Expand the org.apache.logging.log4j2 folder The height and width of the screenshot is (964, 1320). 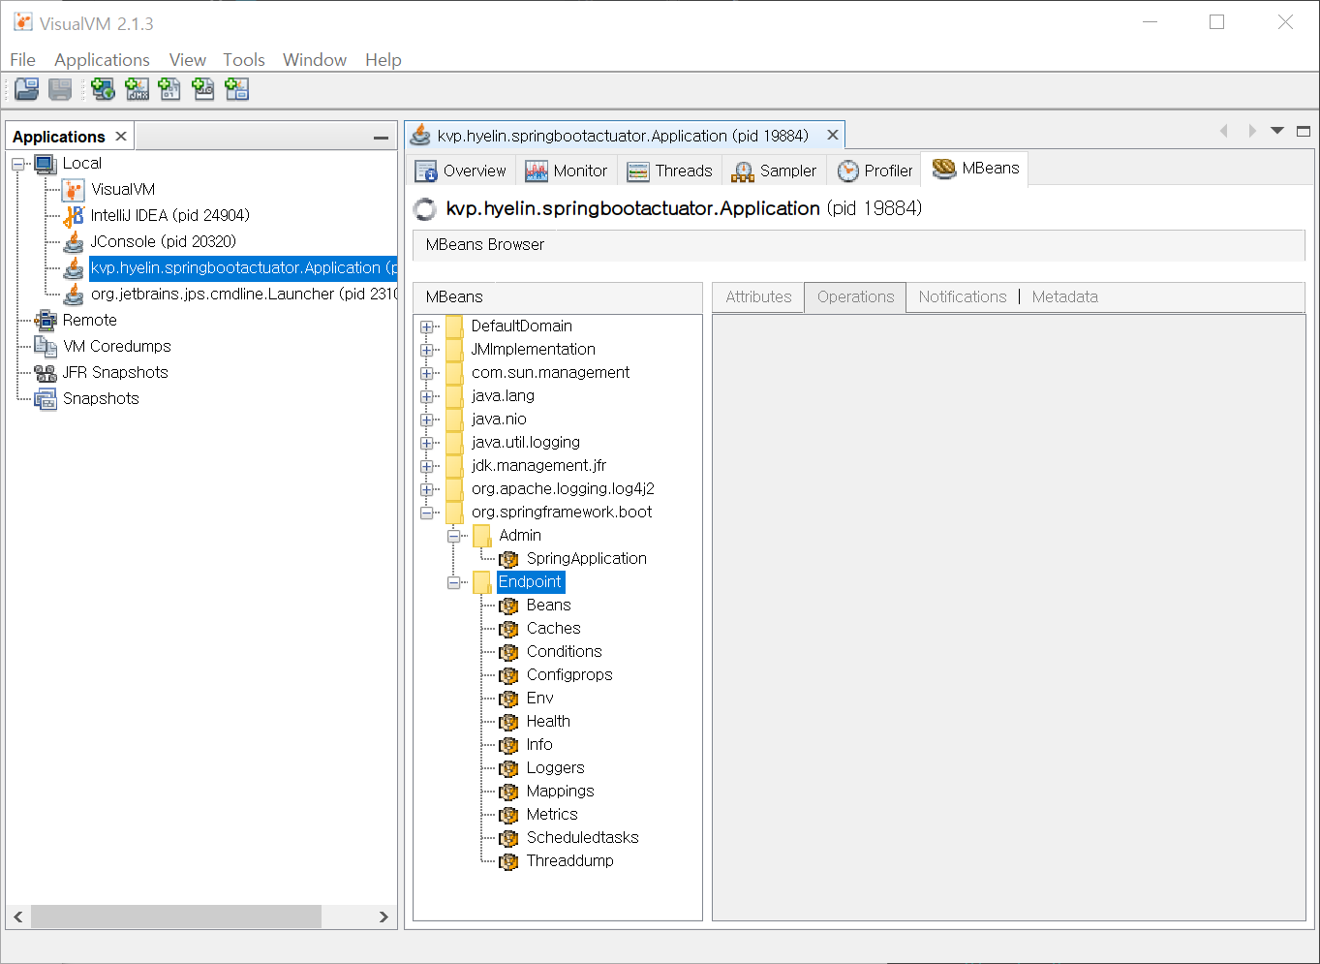[x=426, y=489]
